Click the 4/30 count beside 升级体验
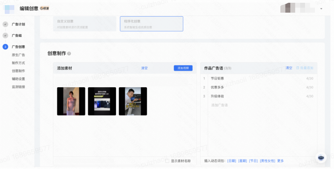 point(310,96)
